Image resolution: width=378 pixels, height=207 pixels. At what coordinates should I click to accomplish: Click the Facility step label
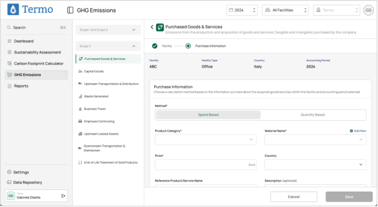[x=167, y=46]
